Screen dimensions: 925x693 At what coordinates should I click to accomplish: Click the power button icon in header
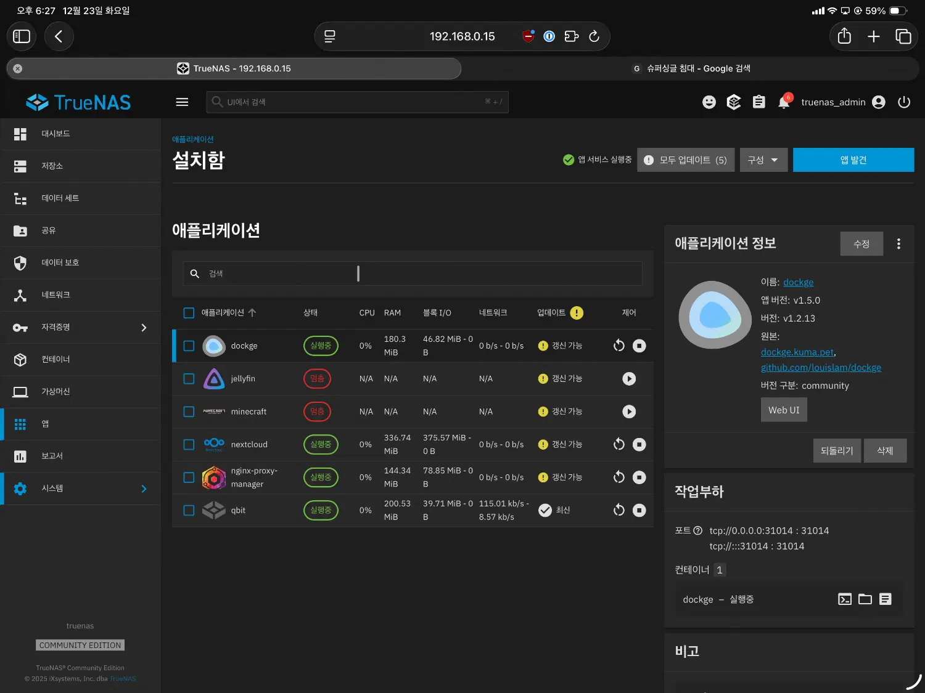point(904,102)
